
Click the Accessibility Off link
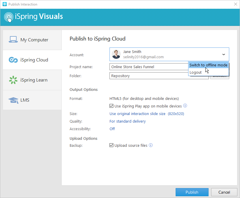coord(112,129)
